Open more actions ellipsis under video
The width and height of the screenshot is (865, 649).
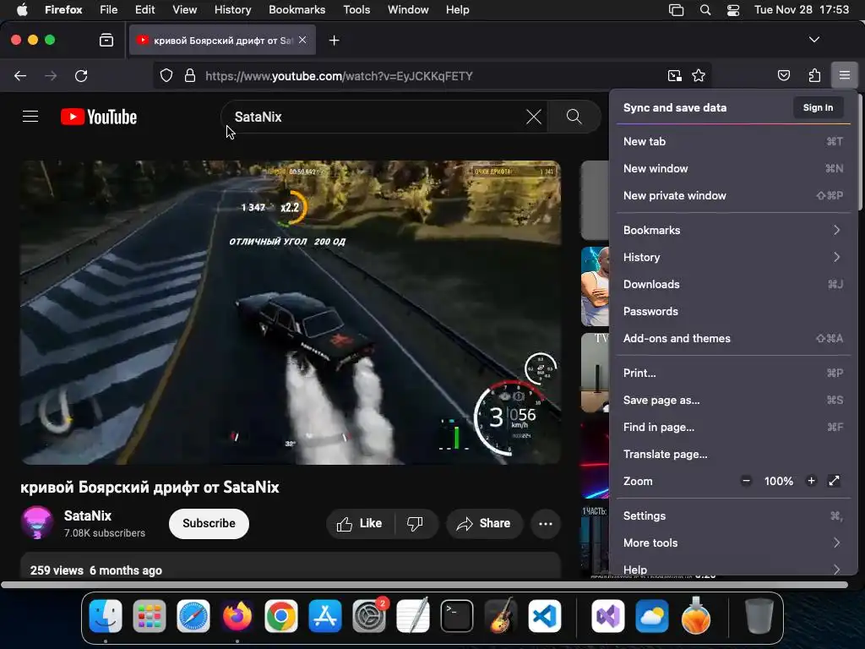coord(546,523)
